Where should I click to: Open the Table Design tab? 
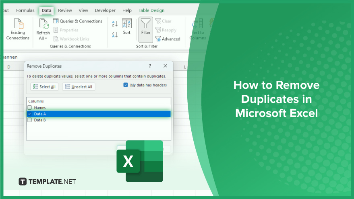(x=151, y=10)
